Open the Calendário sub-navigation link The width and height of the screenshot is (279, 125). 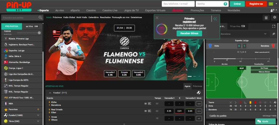(93, 17)
